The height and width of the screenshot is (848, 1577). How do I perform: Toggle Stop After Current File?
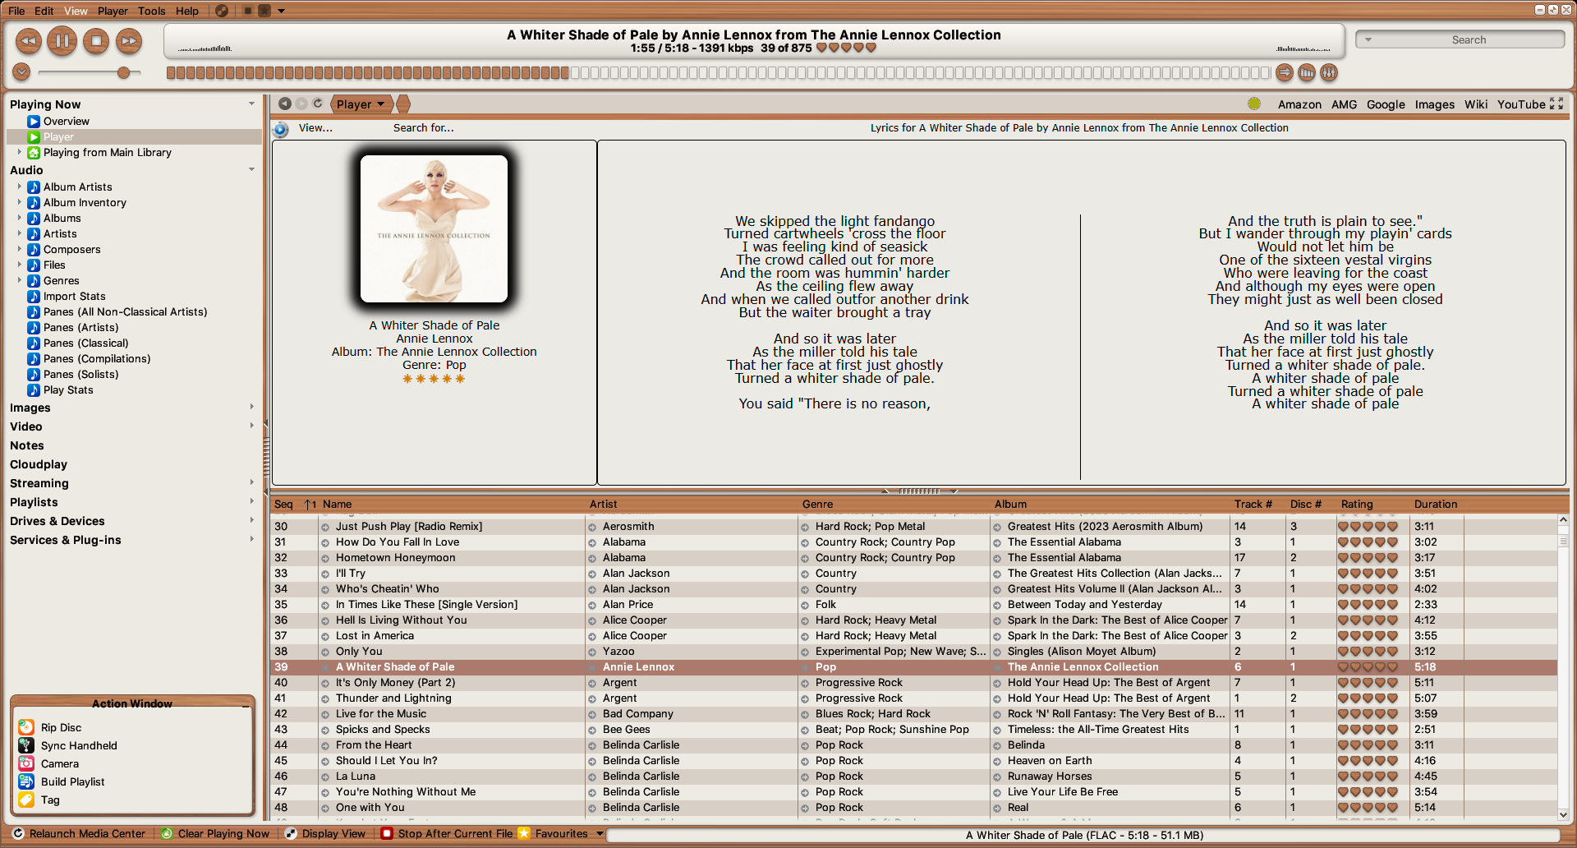pyautogui.click(x=448, y=833)
